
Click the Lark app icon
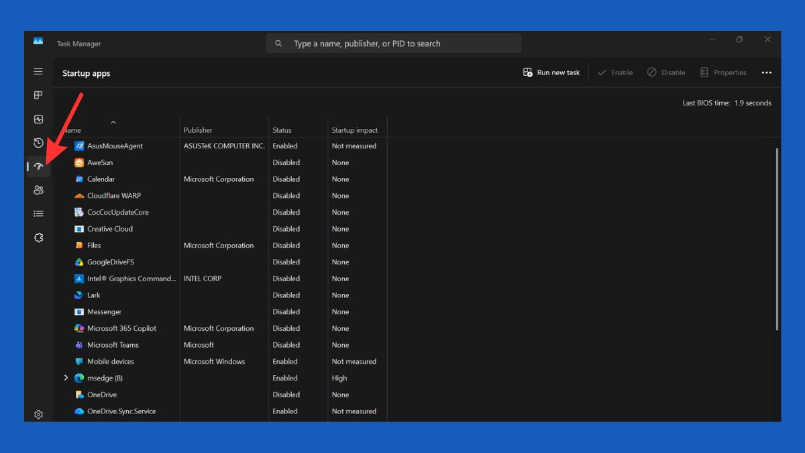pyautogui.click(x=79, y=295)
